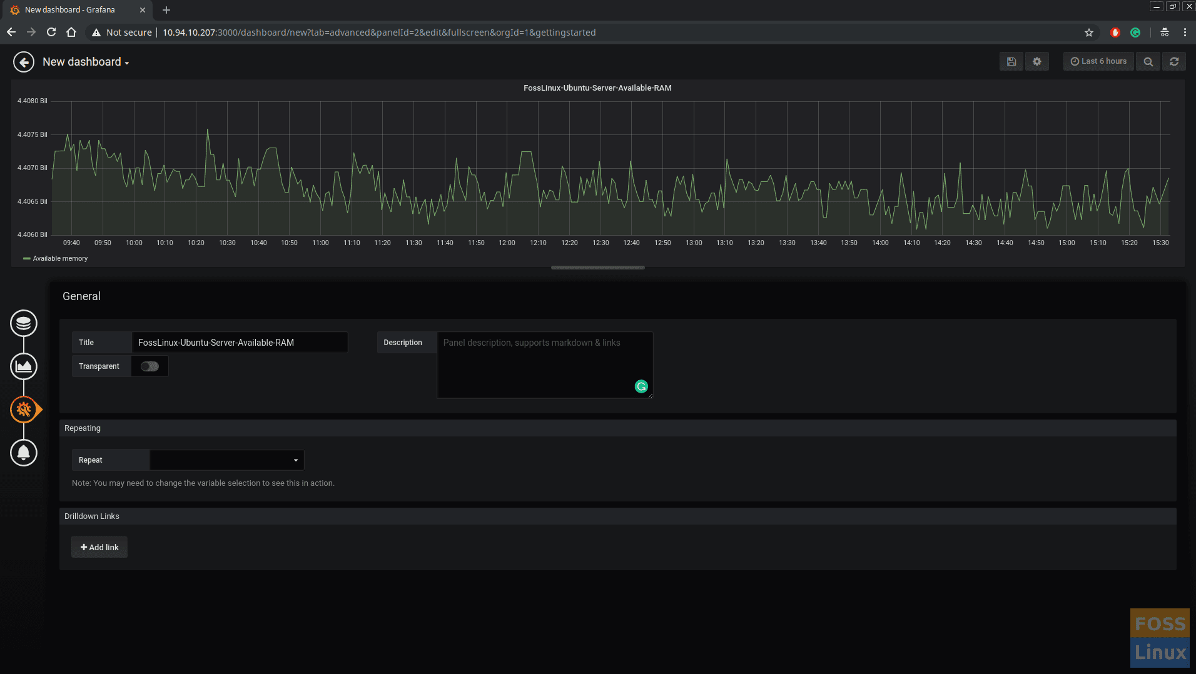Bookmark this page with the star icon

[1089, 33]
